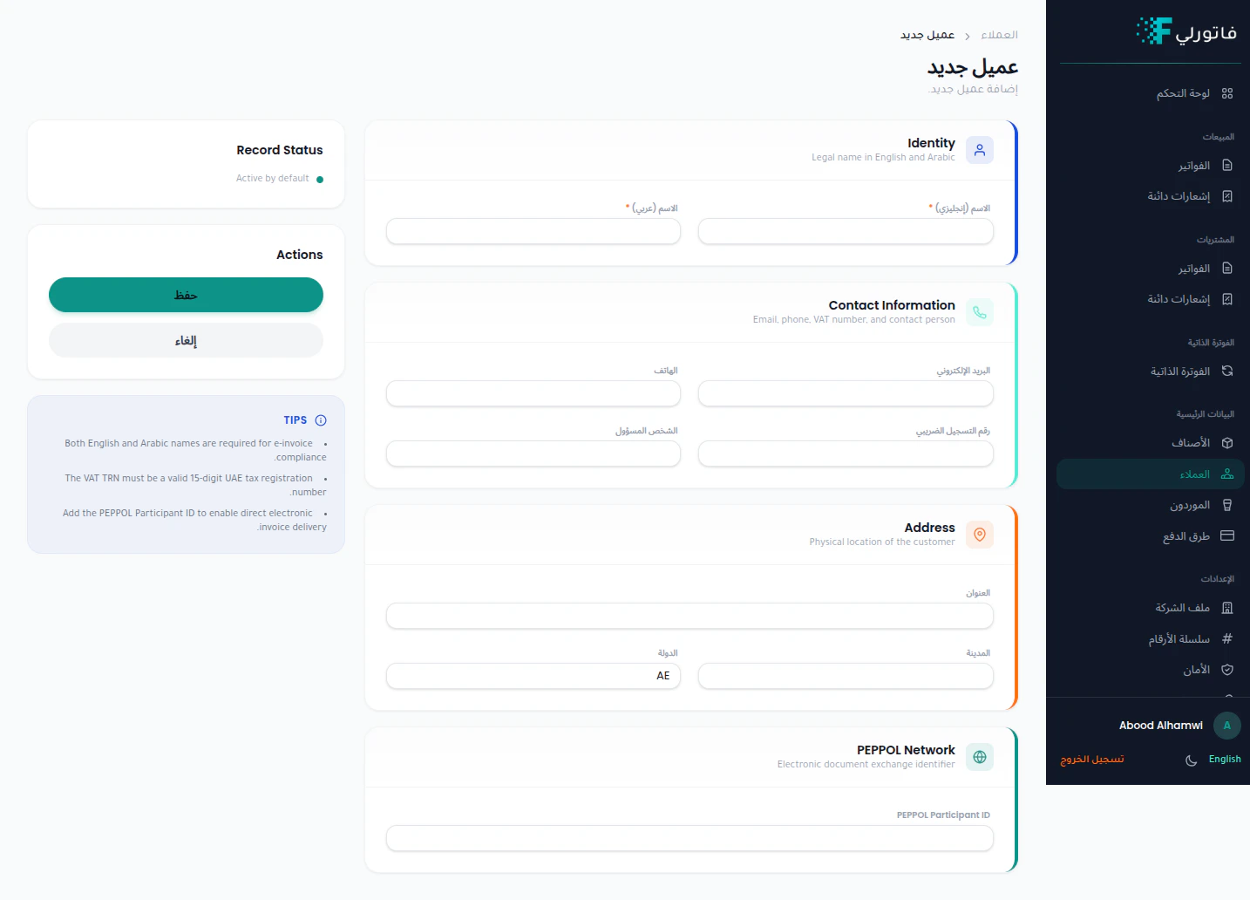The height and width of the screenshot is (900, 1250).
Task: Toggle dark mode moon icon
Action: click(x=1192, y=760)
